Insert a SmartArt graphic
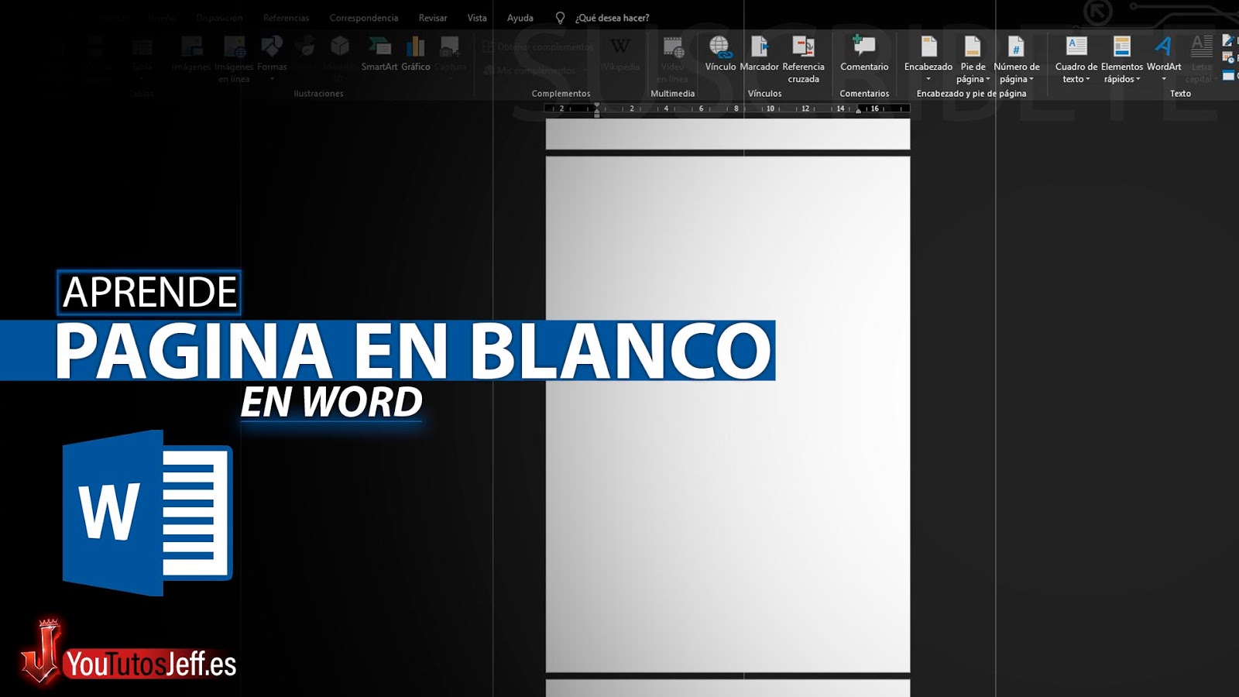 pos(379,54)
